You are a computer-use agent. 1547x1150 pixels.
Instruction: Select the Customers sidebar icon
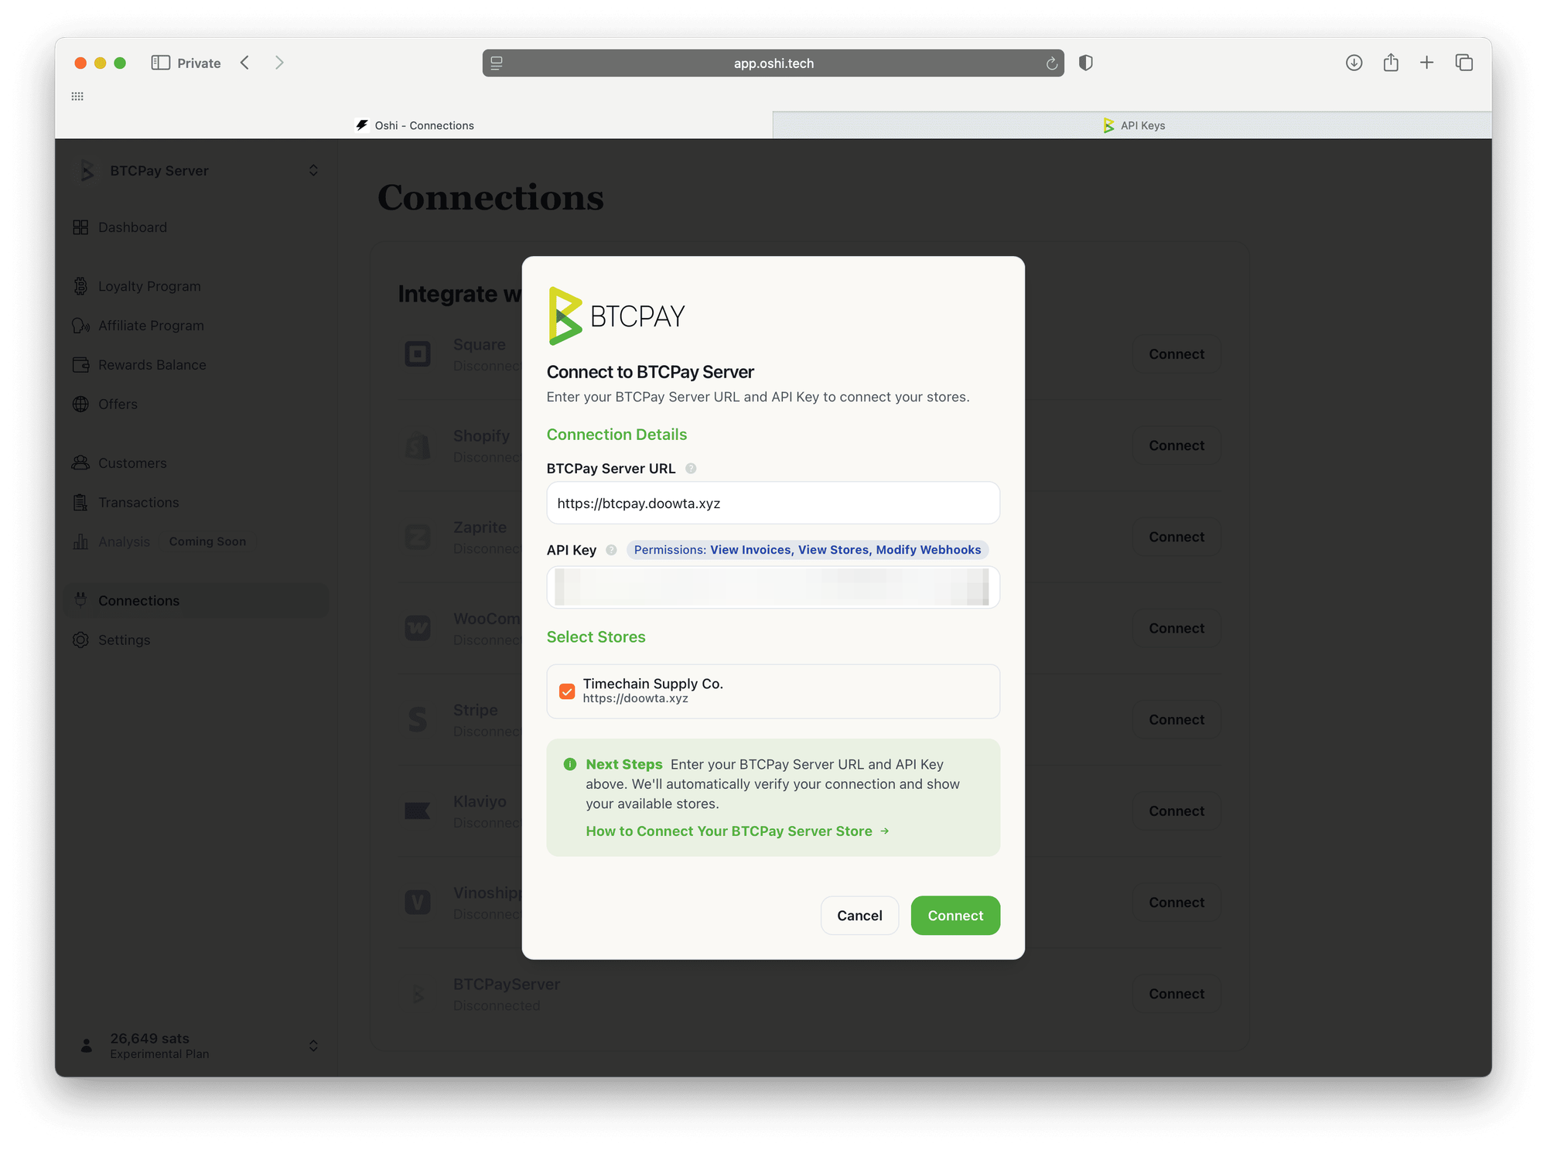[x=80, y=462]
